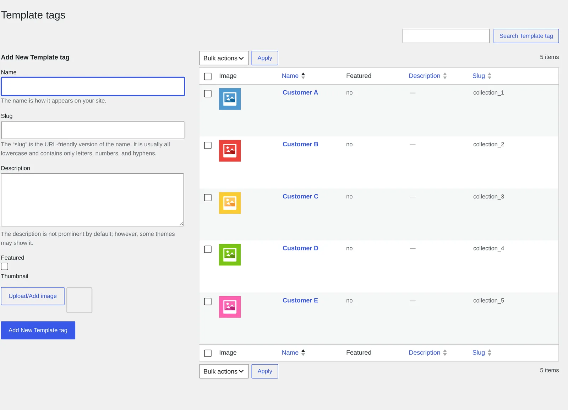Click the Description sort arrows in bottom footer
This screenshot has width=568, height=410.
click(445, 353)
